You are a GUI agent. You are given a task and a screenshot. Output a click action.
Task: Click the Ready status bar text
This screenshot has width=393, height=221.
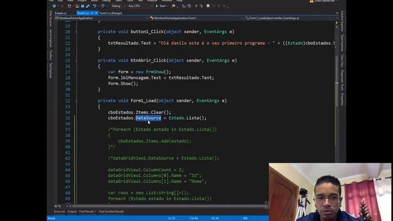point(52,219)
